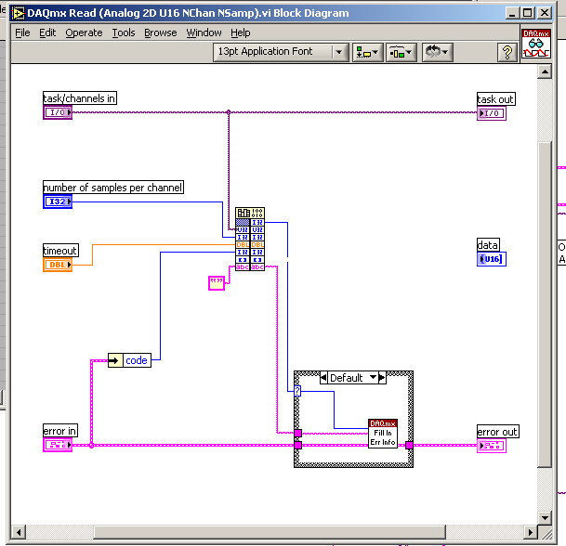This screenshot has width=566, height=546.
Task: Click the code element of unbundle
Action: pyautogui.click(x=137, y=360)
